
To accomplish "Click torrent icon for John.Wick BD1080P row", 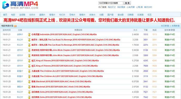I will click(29, 50).
